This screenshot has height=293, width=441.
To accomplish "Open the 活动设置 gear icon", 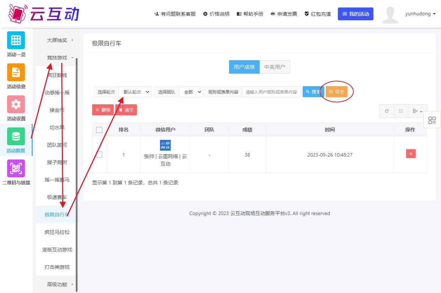I will point(16,104).
